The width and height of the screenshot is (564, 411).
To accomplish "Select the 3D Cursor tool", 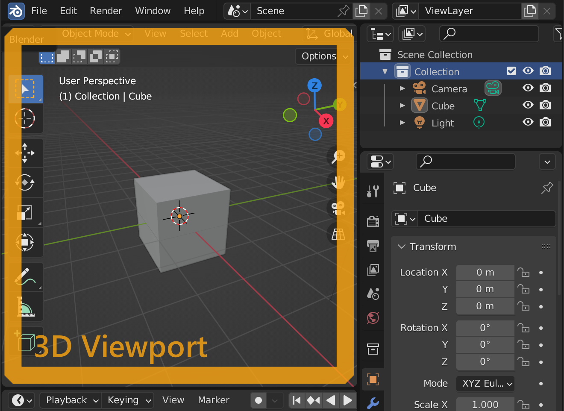I will (26, 118).
